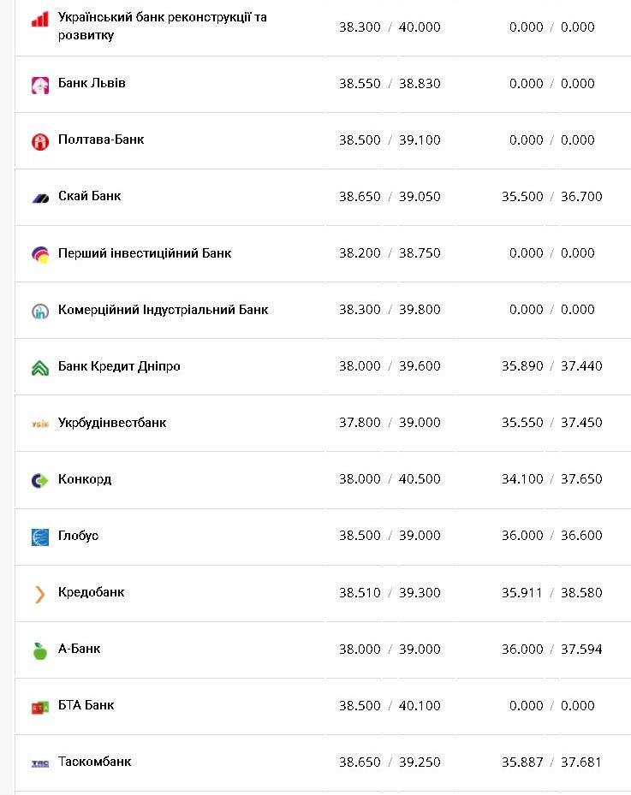The height and width of the screenshot is (795, 631).
Task: Click the Таскомбанк TAC logo
Action: tap(40, 763)
